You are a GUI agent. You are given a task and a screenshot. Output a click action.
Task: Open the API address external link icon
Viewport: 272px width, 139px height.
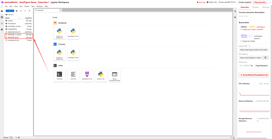pos(265,58)
